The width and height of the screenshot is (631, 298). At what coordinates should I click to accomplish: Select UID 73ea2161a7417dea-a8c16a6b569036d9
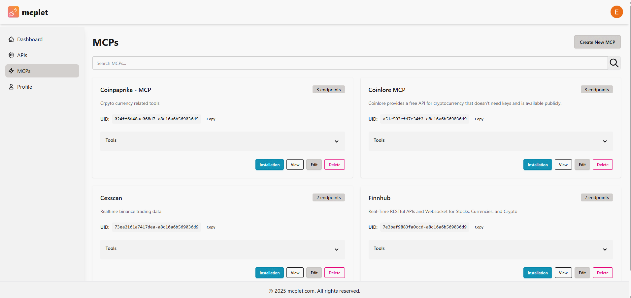click(x=156, y=227)
